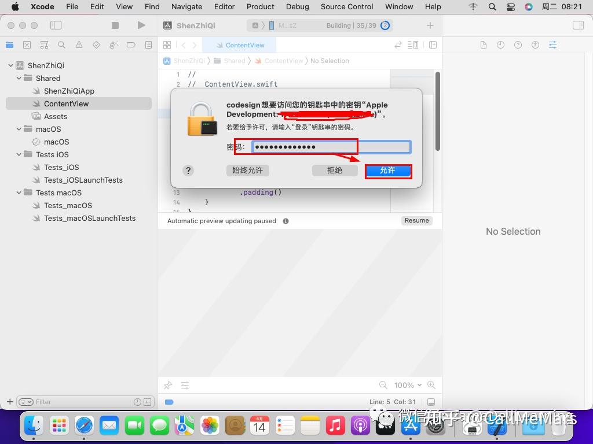Select Tests_macOS file
This screenshot has height=444, width=593.
[68, 205]
